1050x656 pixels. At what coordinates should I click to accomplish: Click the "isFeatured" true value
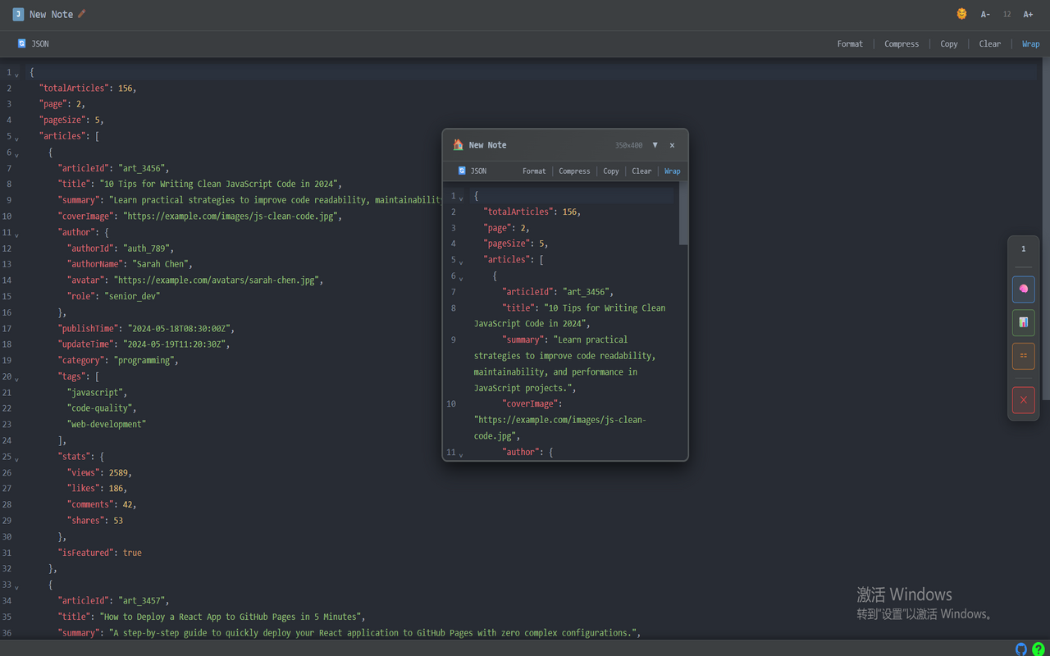click(x=132, y=553)
